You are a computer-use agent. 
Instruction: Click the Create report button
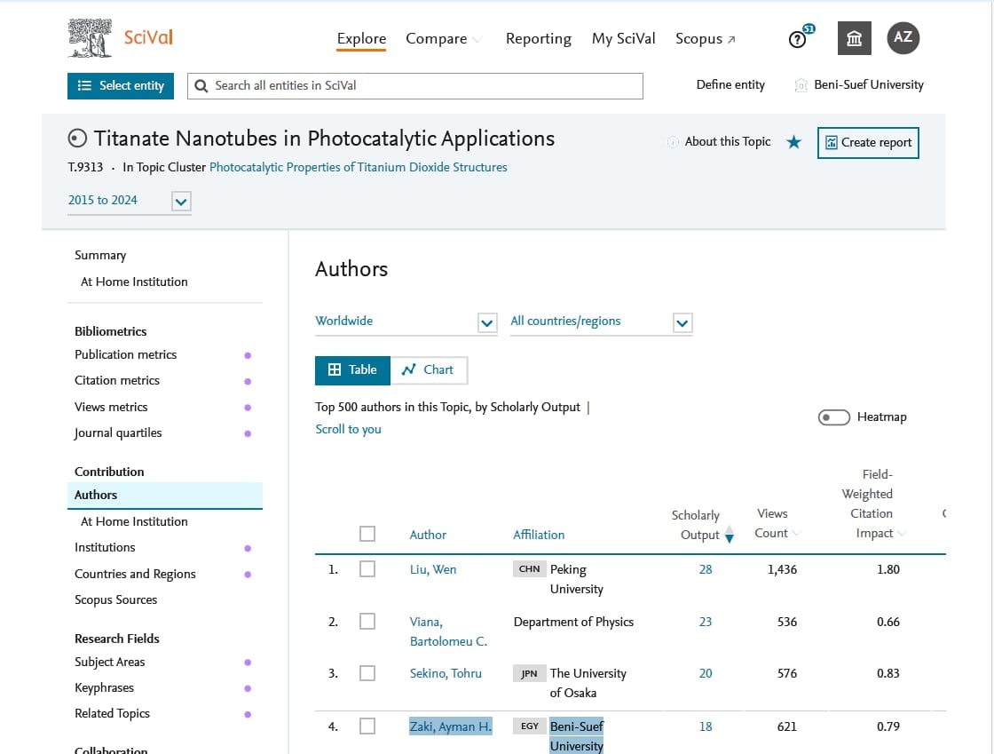coord(868,143)
